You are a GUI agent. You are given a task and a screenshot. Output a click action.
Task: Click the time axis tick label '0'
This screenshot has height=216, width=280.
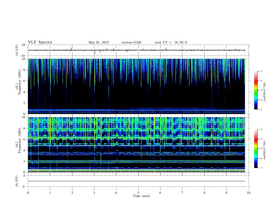click(28, 193)
